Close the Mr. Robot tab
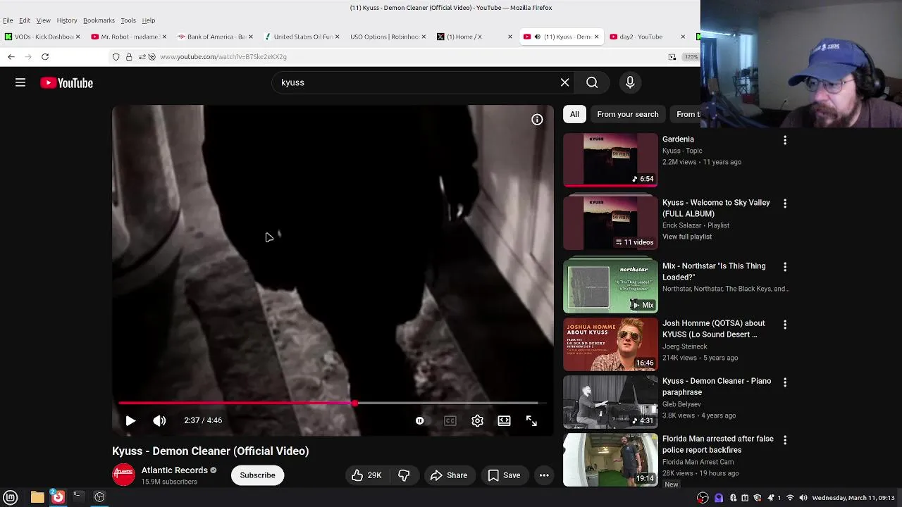The height and width of the screenshot is (507, 902). point(164,37)
